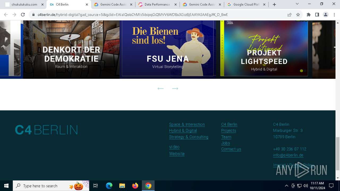The width and height of the screenshot is (340, 191).
Task: Click the lock icon in the address bar
Action: point(33,15)
